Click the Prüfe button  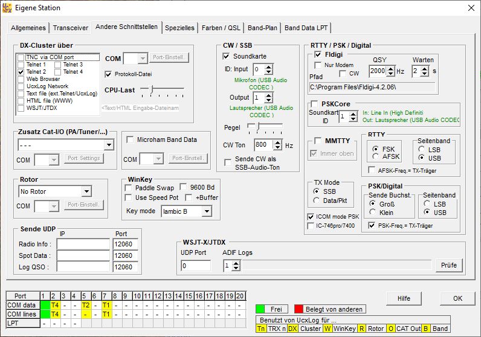[448, 265]
